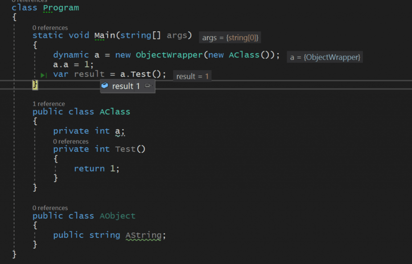
Task: Click the green Run to Click arrow
Action: point(44,75)
